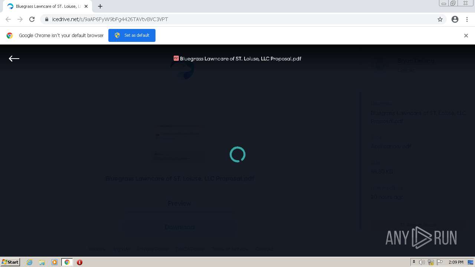Open the volume speaker tray icon
Image resolution: width=475 pixels, height=267 pixels.
click(422, 262)
